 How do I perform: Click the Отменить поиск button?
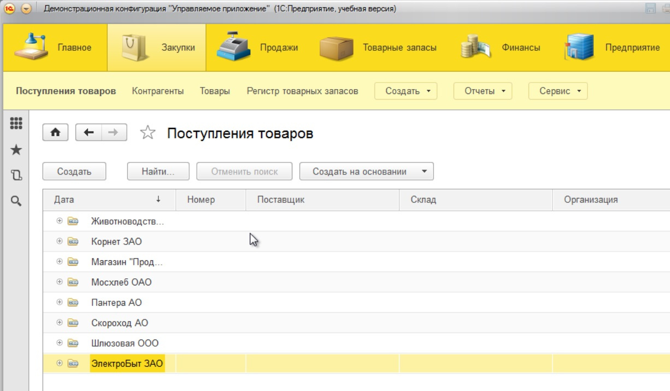244,172
